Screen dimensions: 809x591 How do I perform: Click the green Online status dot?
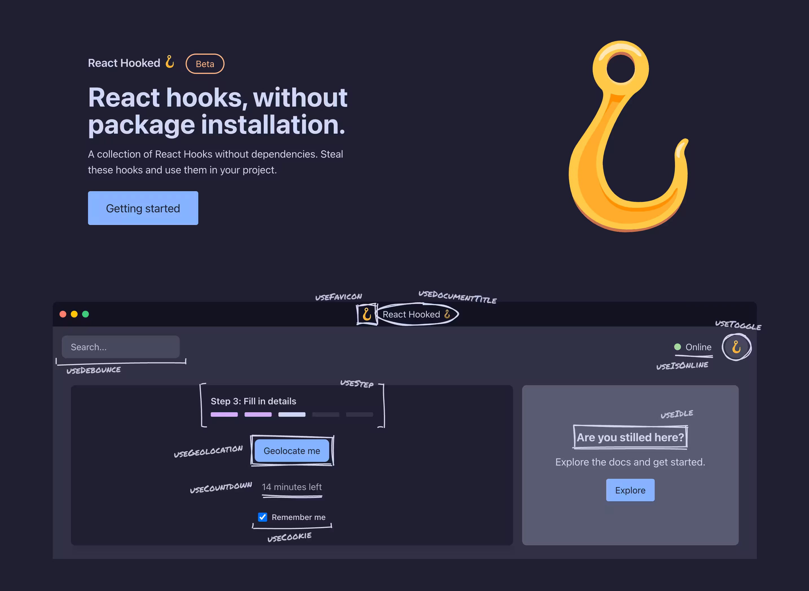[677, 347]
